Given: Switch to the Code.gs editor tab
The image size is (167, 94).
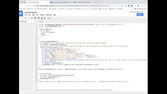Looking at the screenshot, I should 41,21.
